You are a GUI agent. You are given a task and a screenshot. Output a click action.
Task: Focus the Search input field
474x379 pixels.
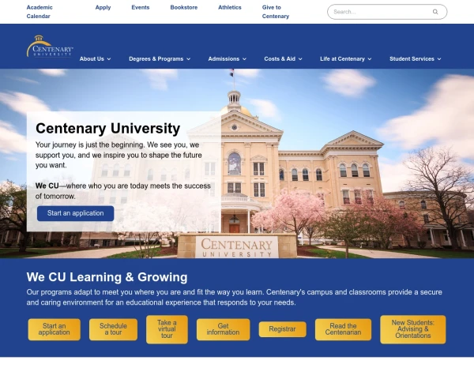387,12
